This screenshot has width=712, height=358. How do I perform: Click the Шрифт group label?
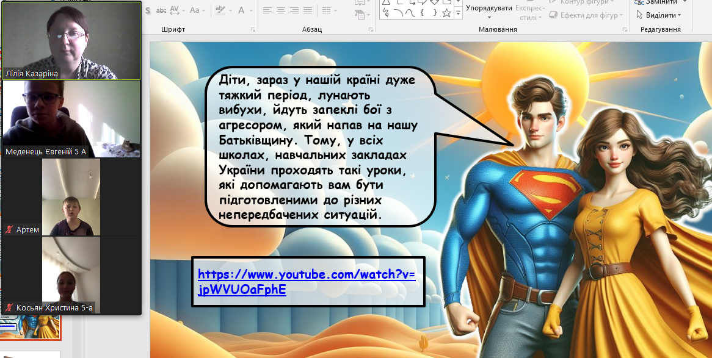click(173, 29)
